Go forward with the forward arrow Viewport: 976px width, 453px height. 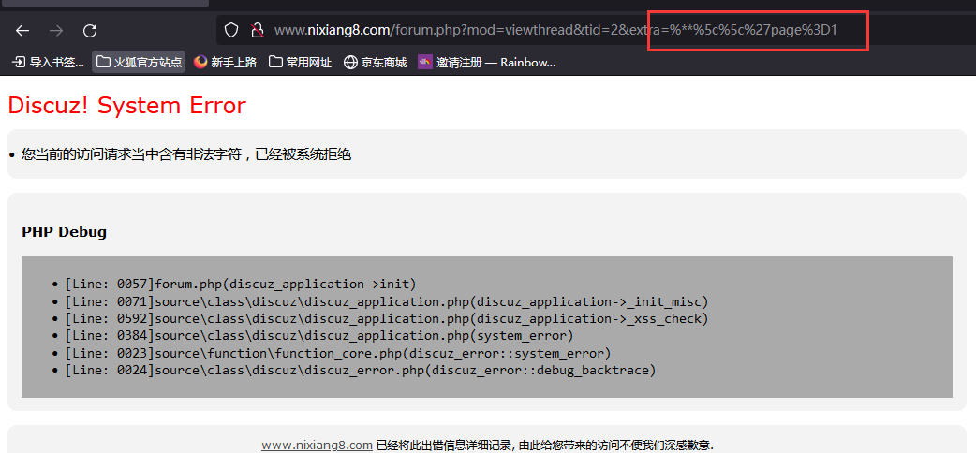[56, 31]
